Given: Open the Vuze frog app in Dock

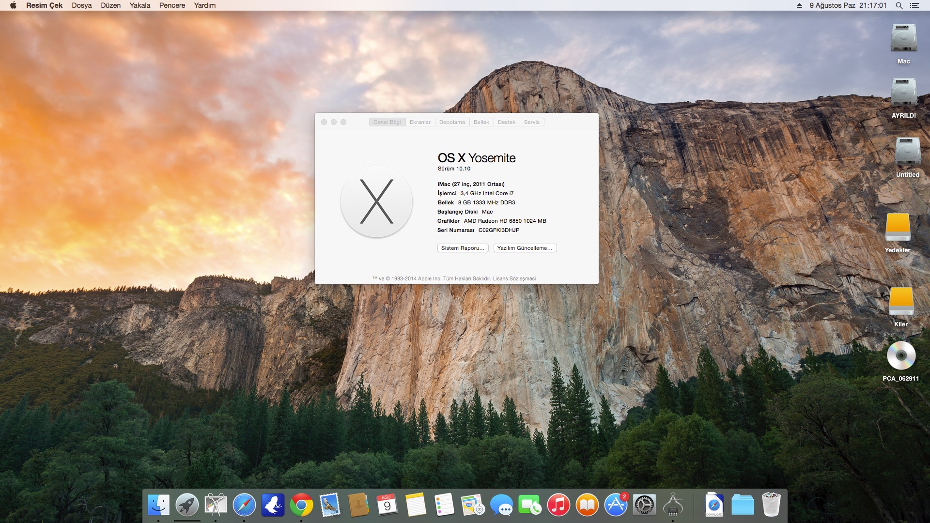Looking at the screenshot, I should 273,505.
